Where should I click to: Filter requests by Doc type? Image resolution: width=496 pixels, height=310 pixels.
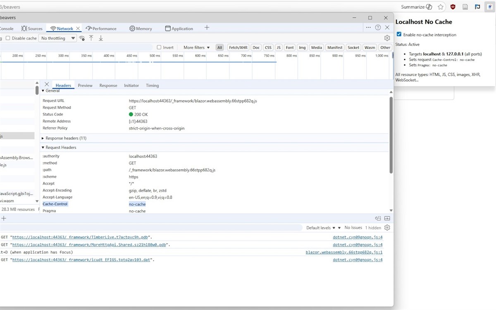pos(256,48)
